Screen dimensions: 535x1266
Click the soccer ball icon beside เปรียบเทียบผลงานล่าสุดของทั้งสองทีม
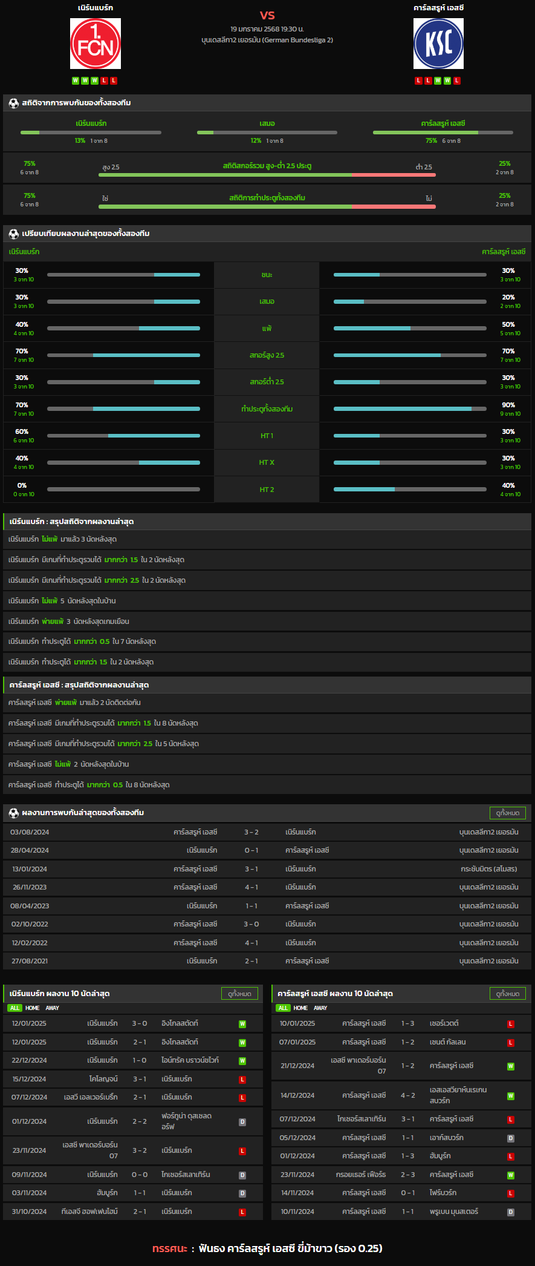pyautogui.click(x=14, y=234)
